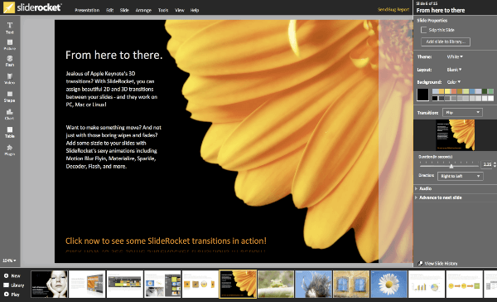Select the ostrich slide thumbnail
The image size is (497, 302).
[x=313, y=284]
